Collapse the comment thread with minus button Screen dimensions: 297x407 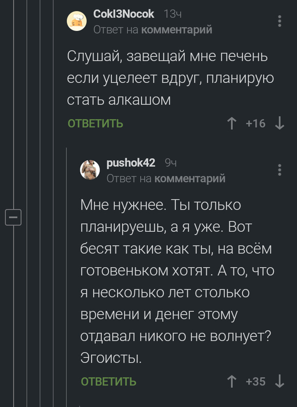[13, 218]
